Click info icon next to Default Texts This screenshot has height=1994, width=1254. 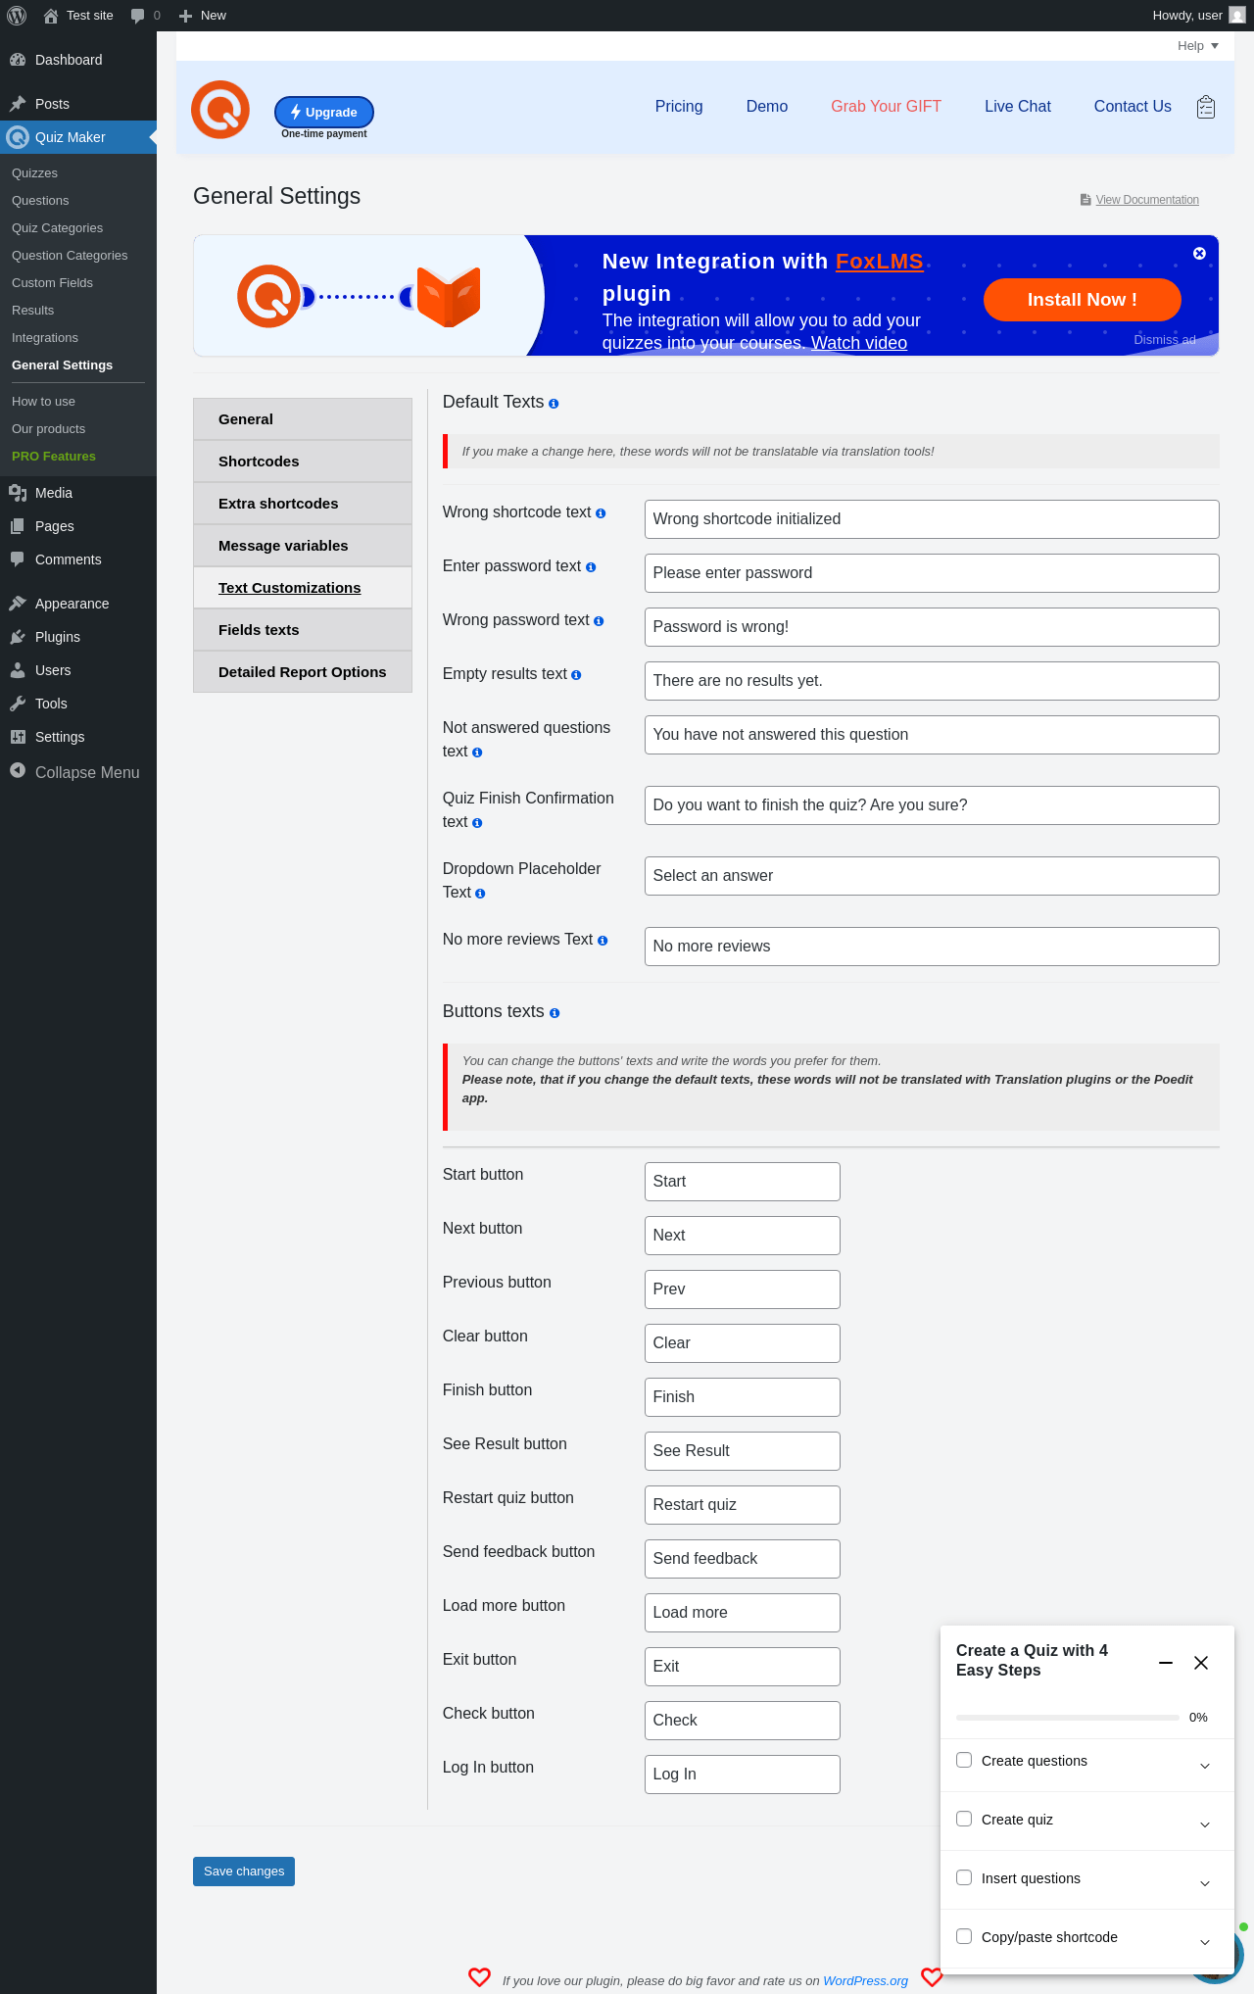point(554,404)
